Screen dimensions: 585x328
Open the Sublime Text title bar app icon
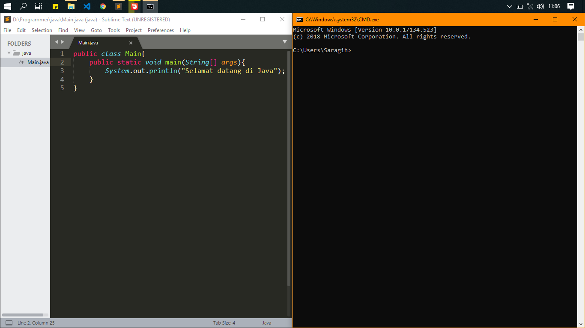7,19
